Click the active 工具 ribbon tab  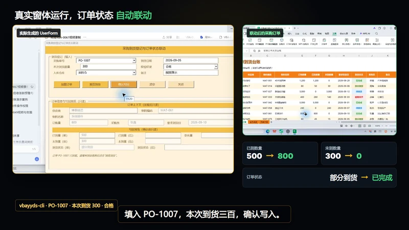(x=334, y=34)
